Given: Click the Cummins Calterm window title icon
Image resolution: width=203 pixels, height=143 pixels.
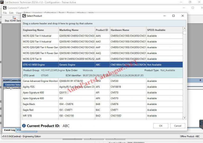Looking at the screenshot, I should [x=5, y=8].
